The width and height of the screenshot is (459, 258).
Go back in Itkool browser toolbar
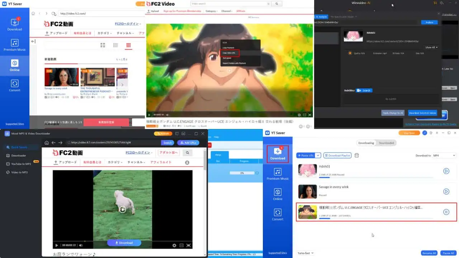[x=53, y=143]
